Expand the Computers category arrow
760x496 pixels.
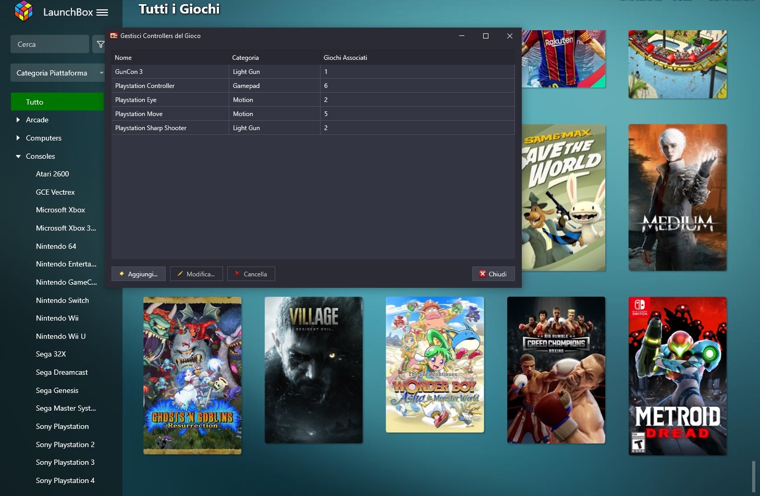(x=18, y=138)
